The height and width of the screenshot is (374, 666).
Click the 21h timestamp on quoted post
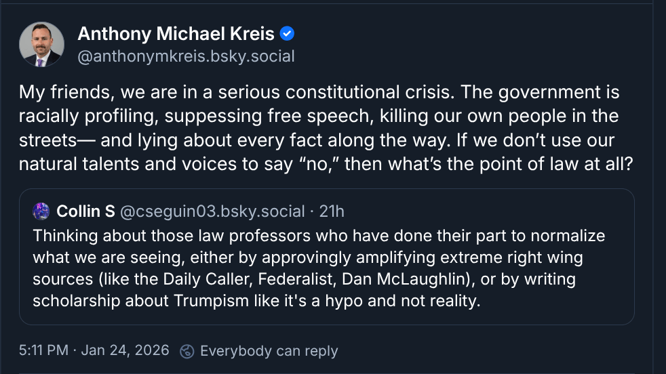pos(332,211)
